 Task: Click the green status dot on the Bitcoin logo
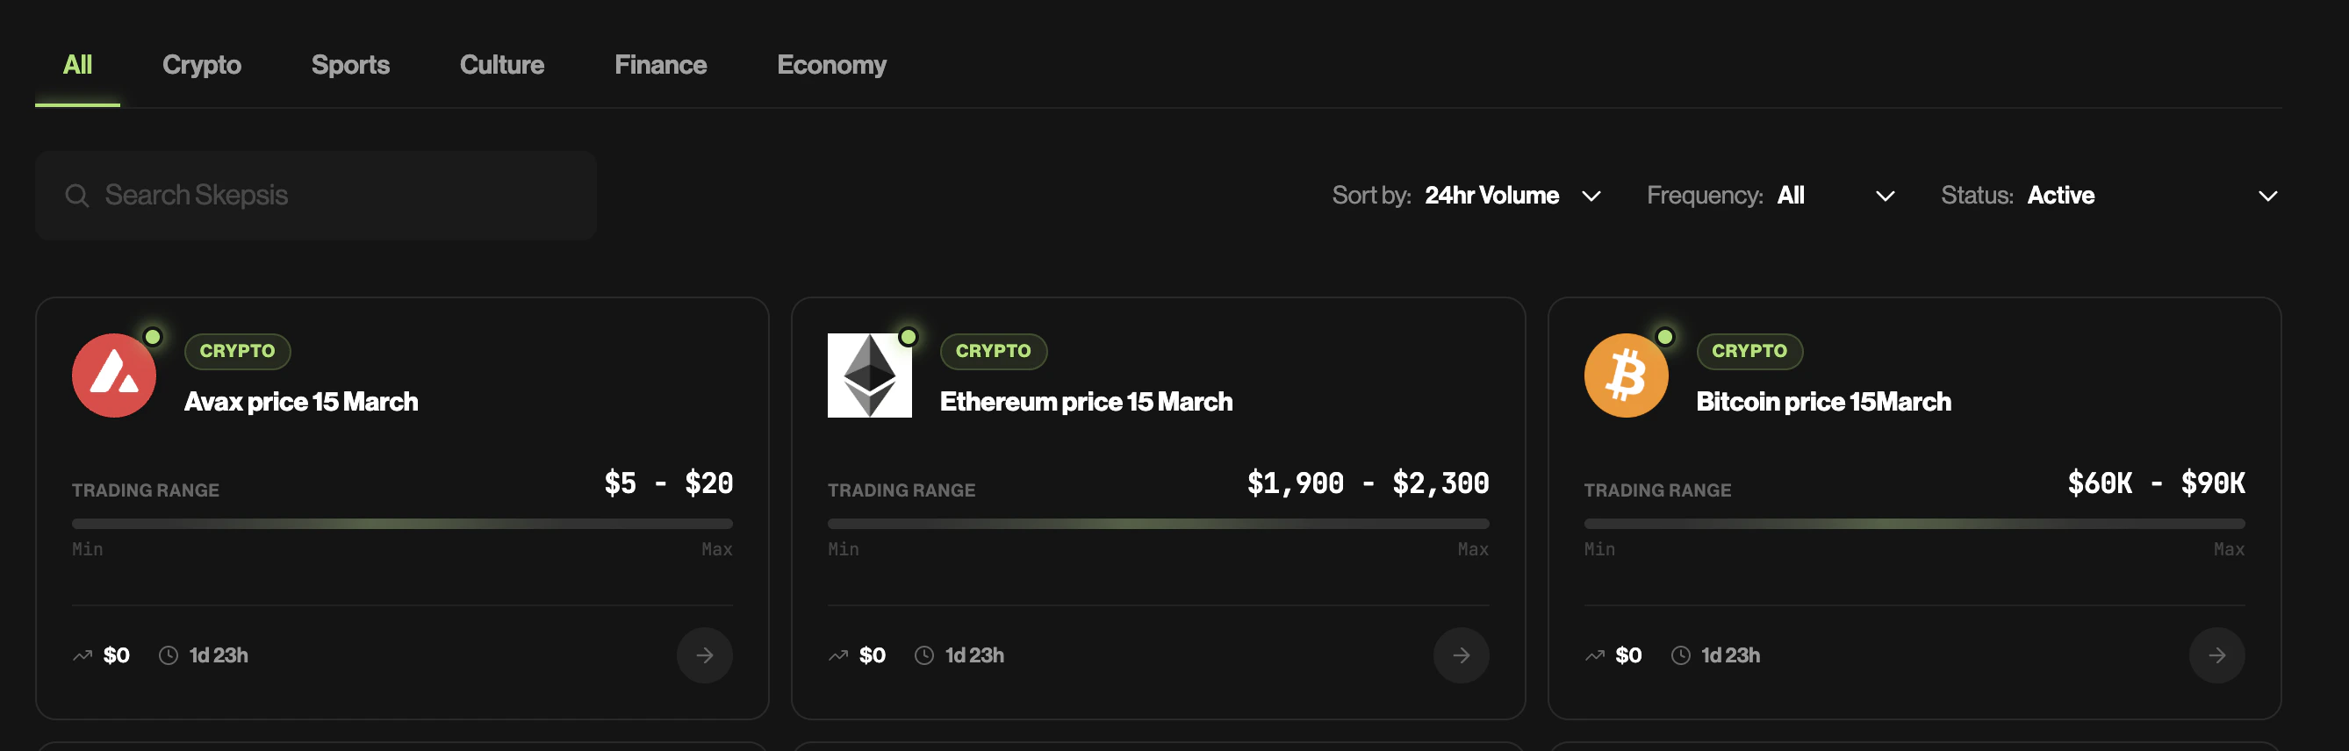(x=1665, y=336)
